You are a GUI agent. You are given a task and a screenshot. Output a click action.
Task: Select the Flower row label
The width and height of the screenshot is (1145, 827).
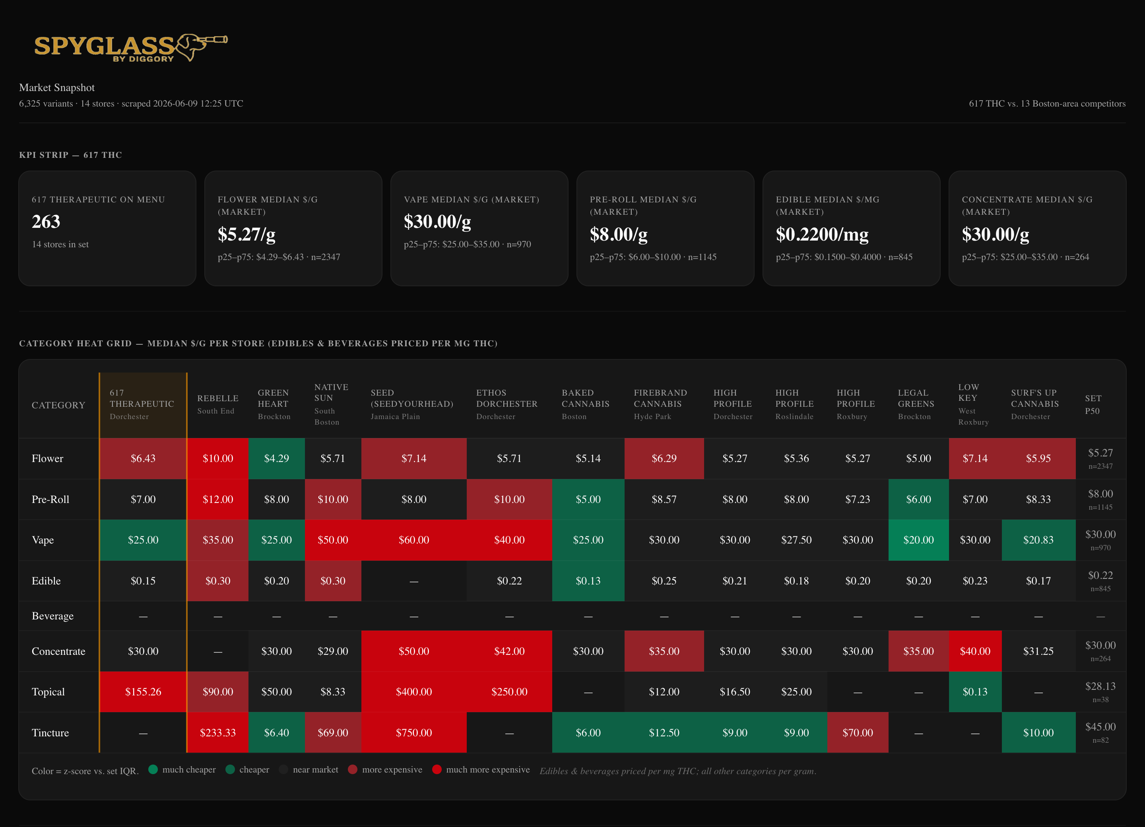[x=47, y=458]
